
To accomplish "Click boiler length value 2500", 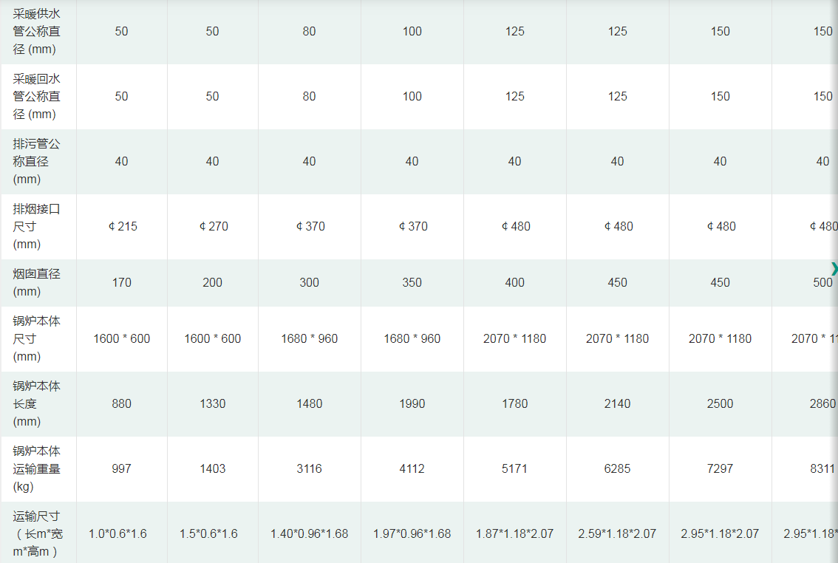I will (x=720, y=403).
